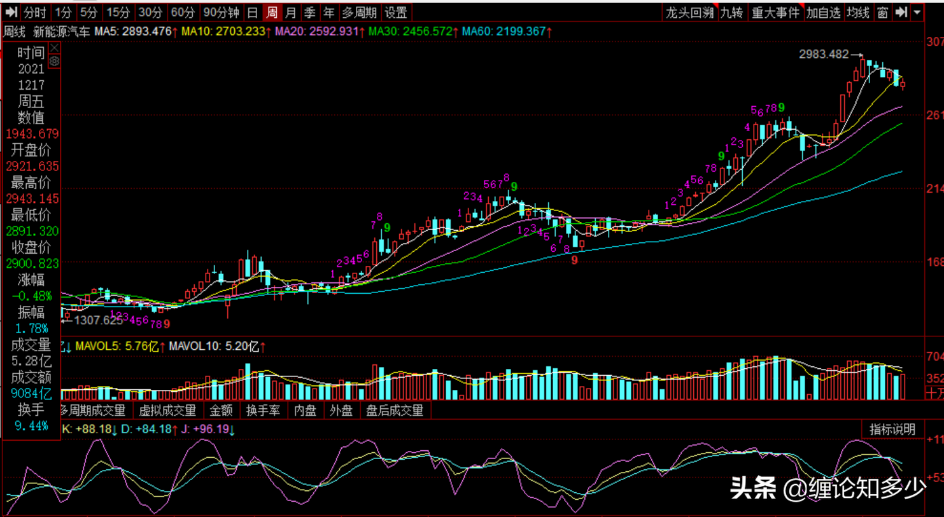Select the 30分 period tab

pyautogui.click(x=150, y=12)
